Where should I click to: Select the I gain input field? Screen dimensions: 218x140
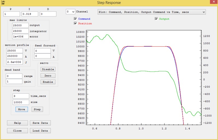point(30,14)
